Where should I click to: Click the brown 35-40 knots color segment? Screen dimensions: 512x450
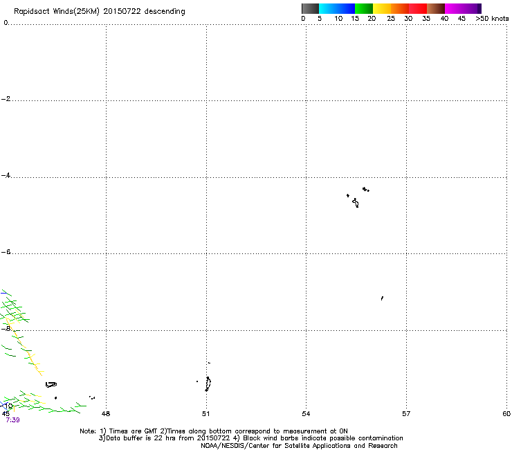click(436, 8)
